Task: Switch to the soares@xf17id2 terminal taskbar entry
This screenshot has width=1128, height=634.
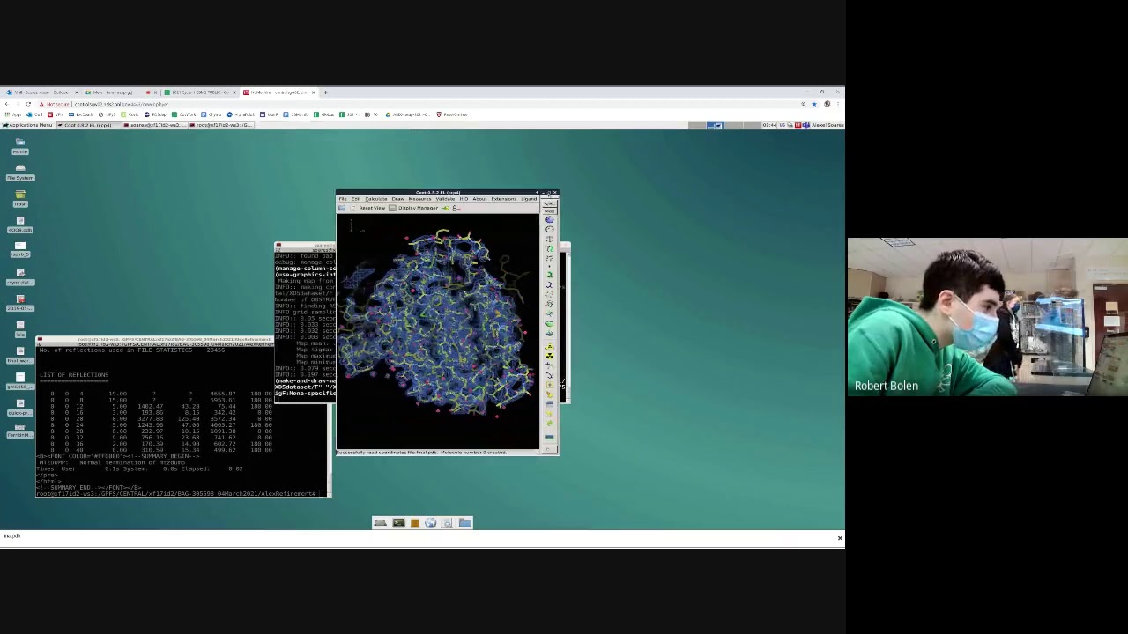Action: 155,125
